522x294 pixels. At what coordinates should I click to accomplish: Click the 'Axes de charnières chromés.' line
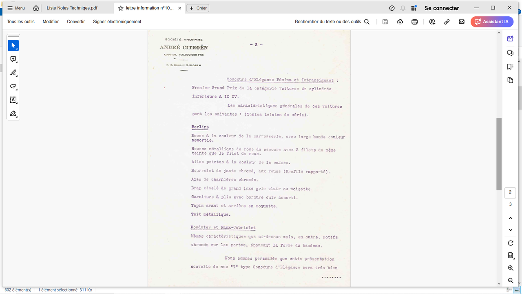[x=225, y=180]
